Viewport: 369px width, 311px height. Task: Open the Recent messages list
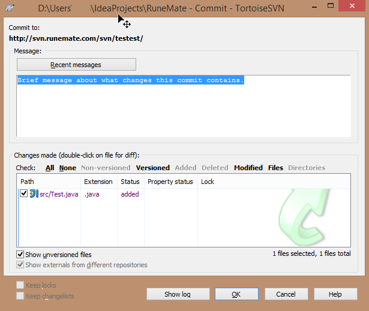coord(76,65)
